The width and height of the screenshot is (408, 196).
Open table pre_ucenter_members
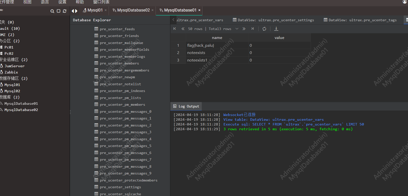119,63
